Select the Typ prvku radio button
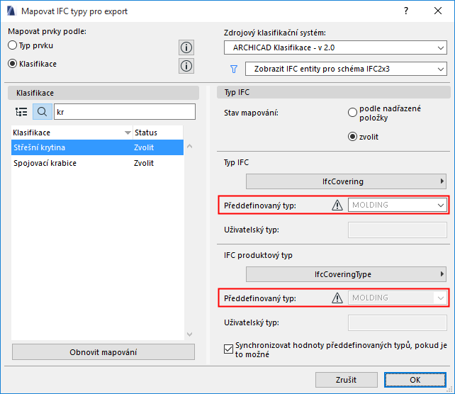 13,45
